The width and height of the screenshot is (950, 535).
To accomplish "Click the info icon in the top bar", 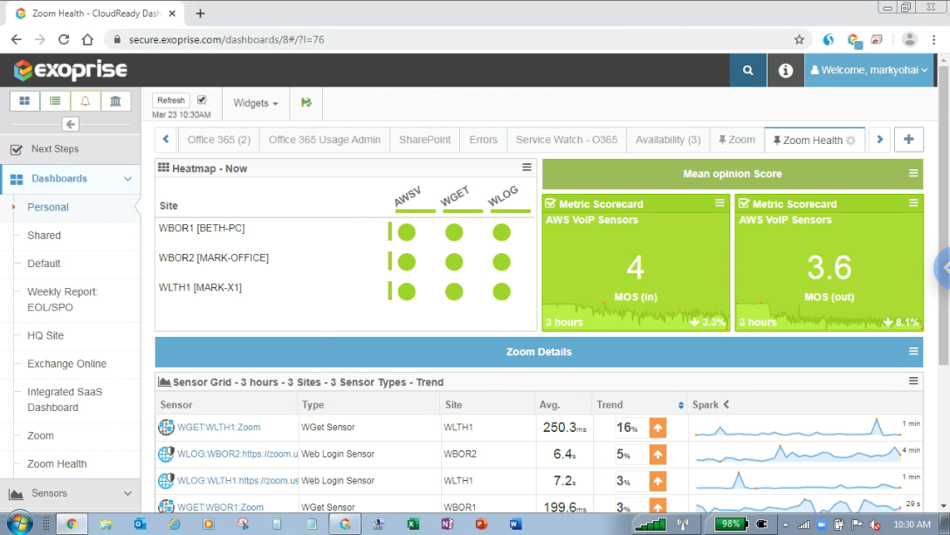I will click(785, 70).
